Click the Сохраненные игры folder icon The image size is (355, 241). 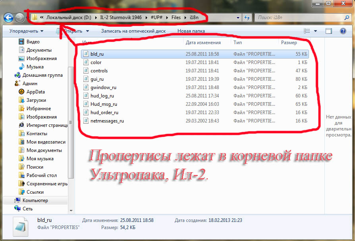point(21,184)
